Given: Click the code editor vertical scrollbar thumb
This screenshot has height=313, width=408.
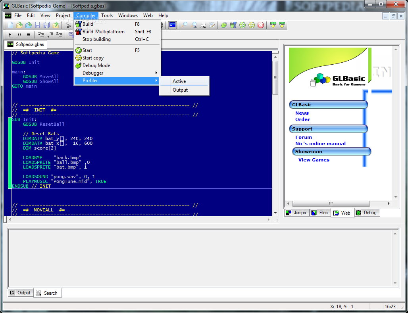Looking at the screenshot, I should click(x=275, y=78).
